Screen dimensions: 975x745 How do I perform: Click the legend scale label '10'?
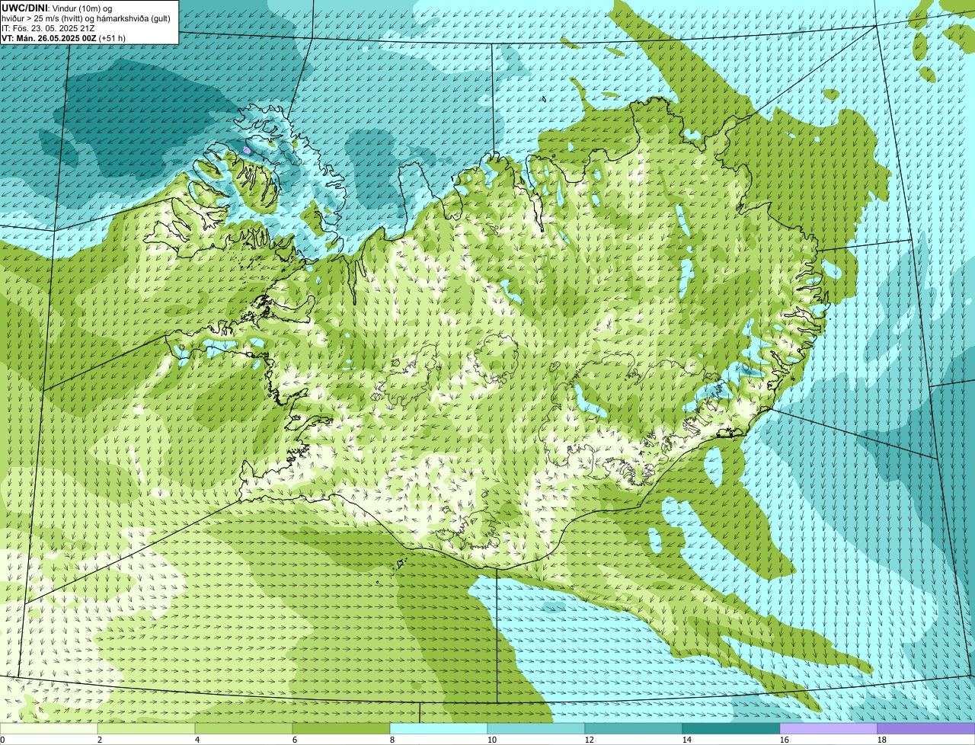[491, 740]
